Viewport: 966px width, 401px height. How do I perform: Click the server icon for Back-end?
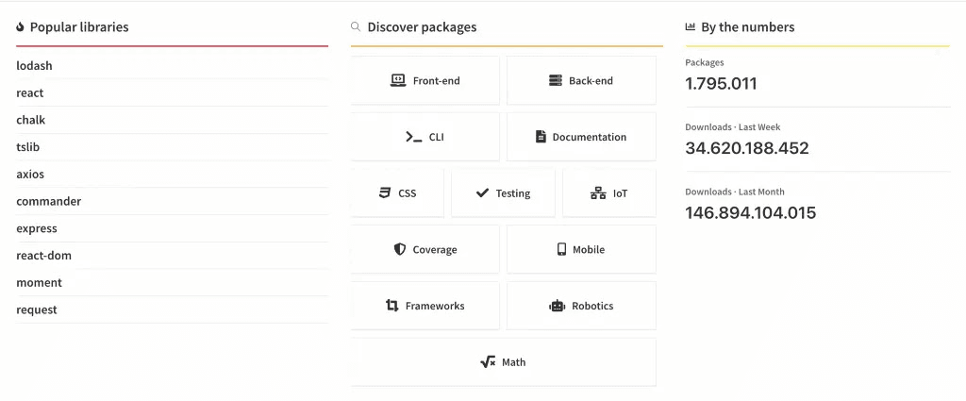556,80
